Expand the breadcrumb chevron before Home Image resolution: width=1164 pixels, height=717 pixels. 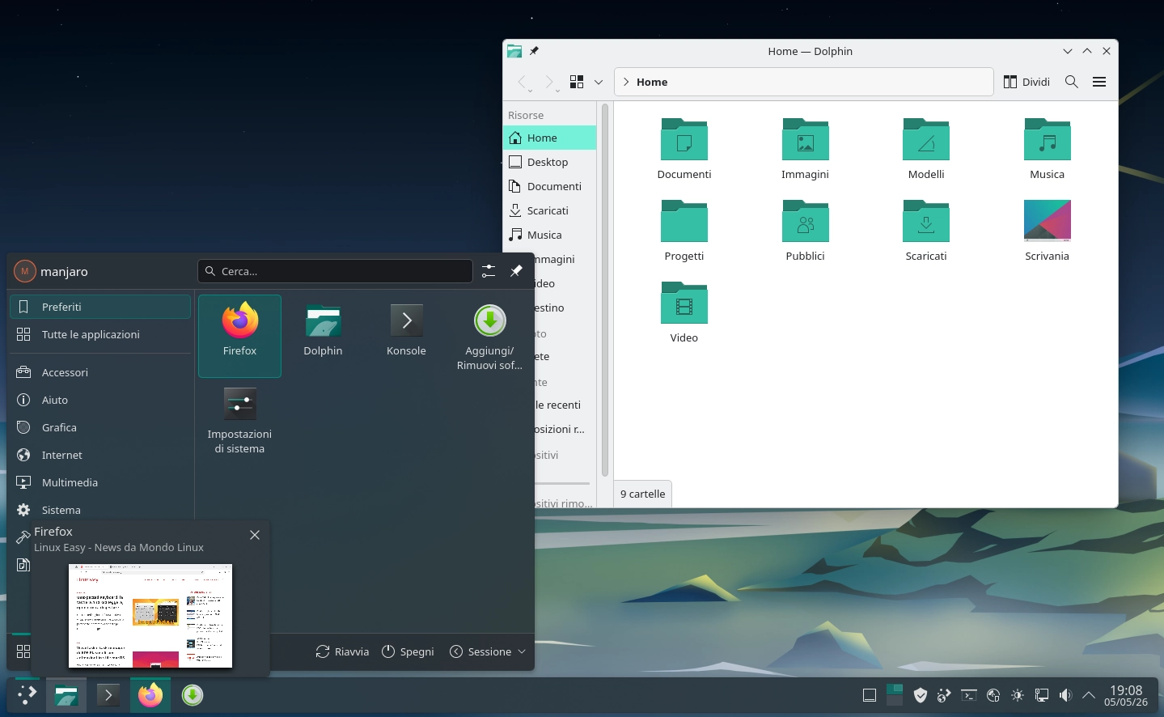[626, 82]
